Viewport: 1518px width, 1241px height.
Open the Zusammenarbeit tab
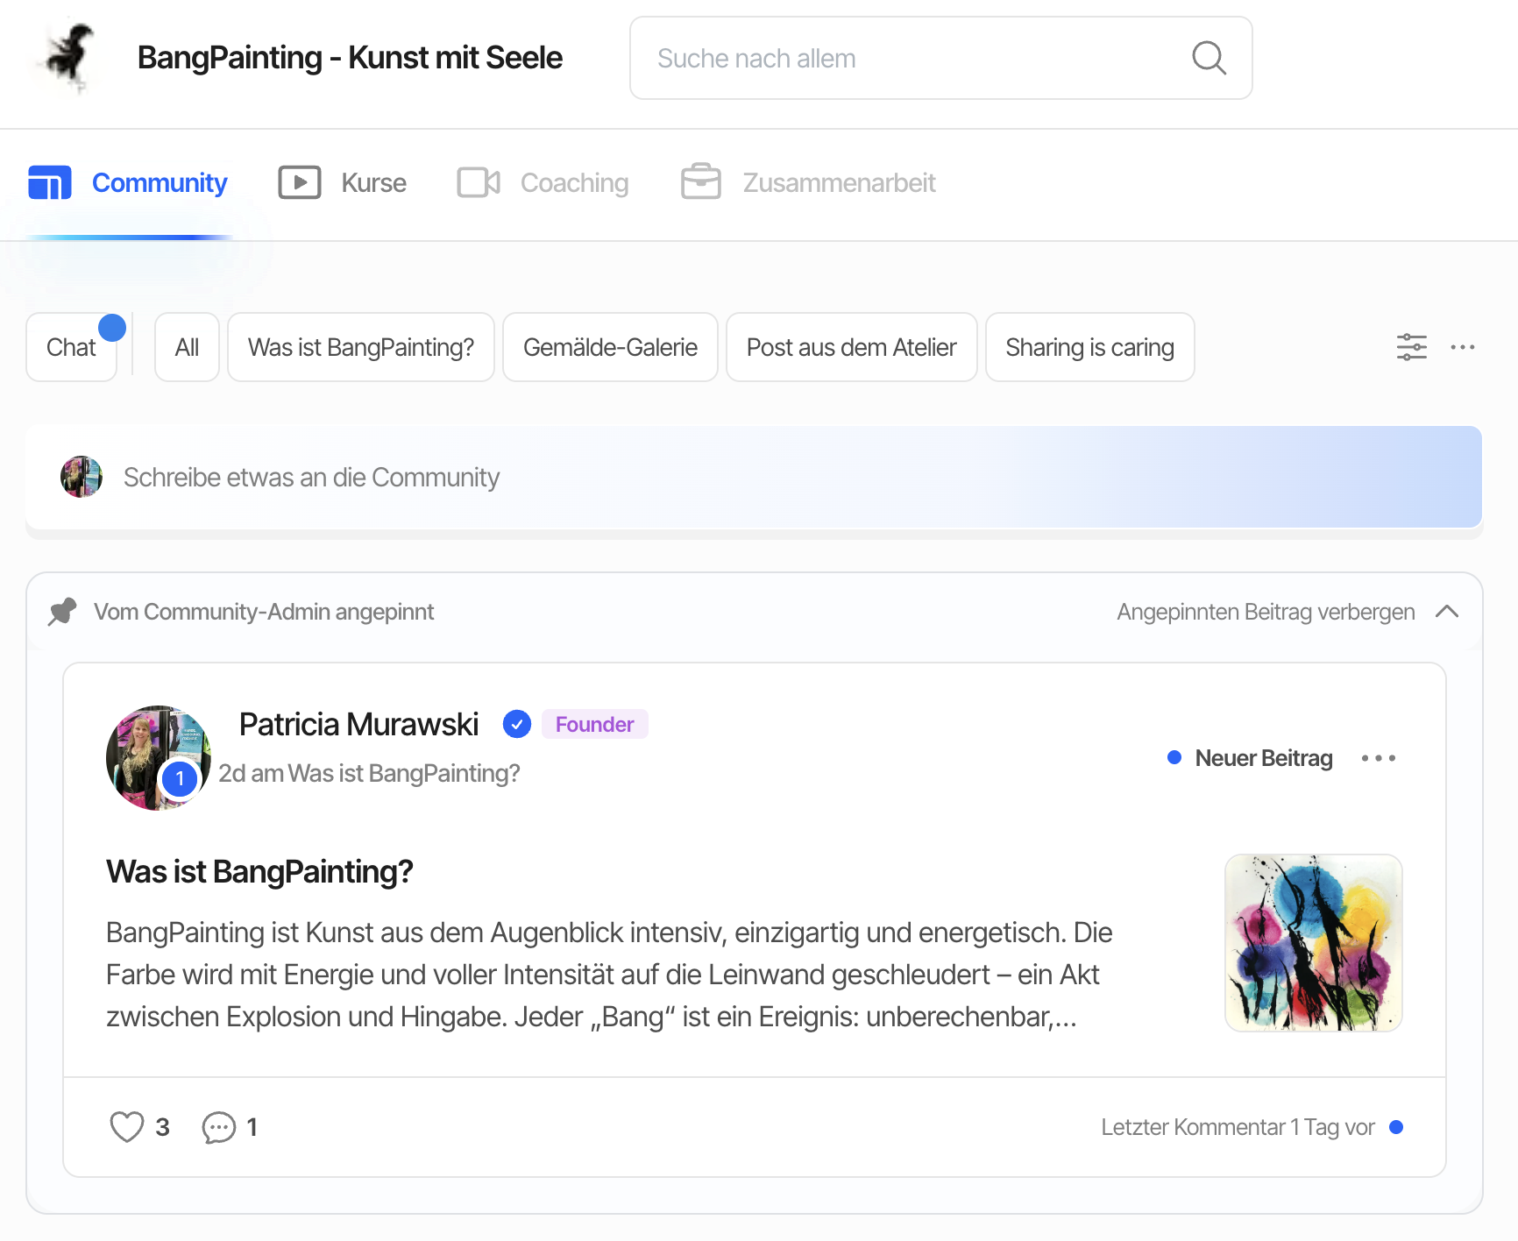pyautogui.click(x=809, y=182)
